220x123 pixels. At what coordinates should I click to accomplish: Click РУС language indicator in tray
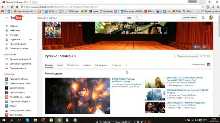(205, 120)
